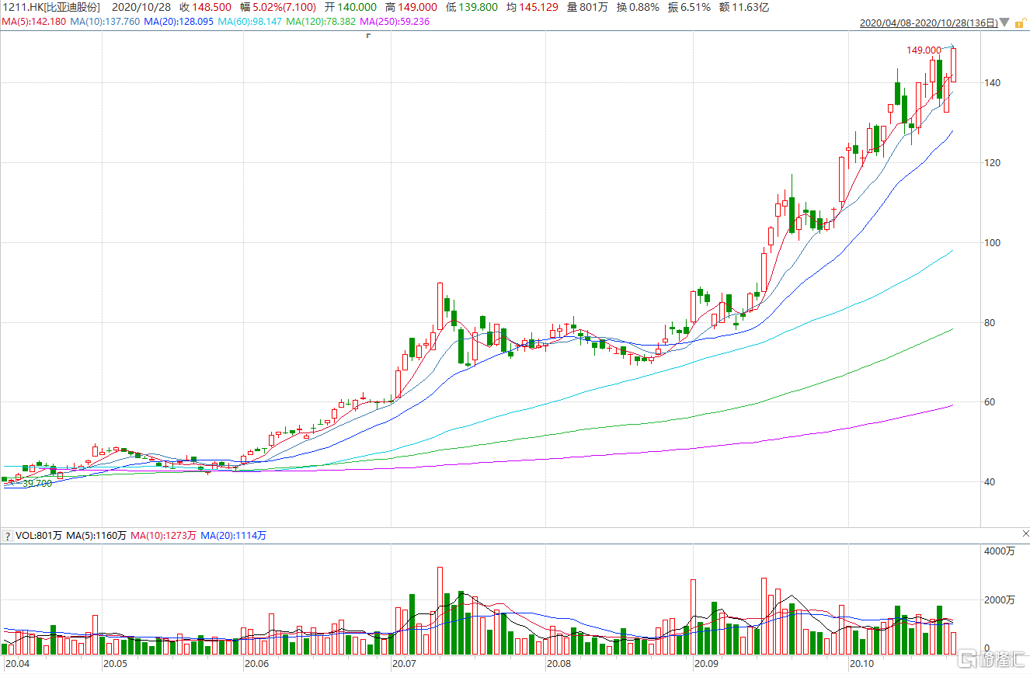Click the 149.000 high price marker
This screenshot has height=674, width=1030.
click(924, 50)
